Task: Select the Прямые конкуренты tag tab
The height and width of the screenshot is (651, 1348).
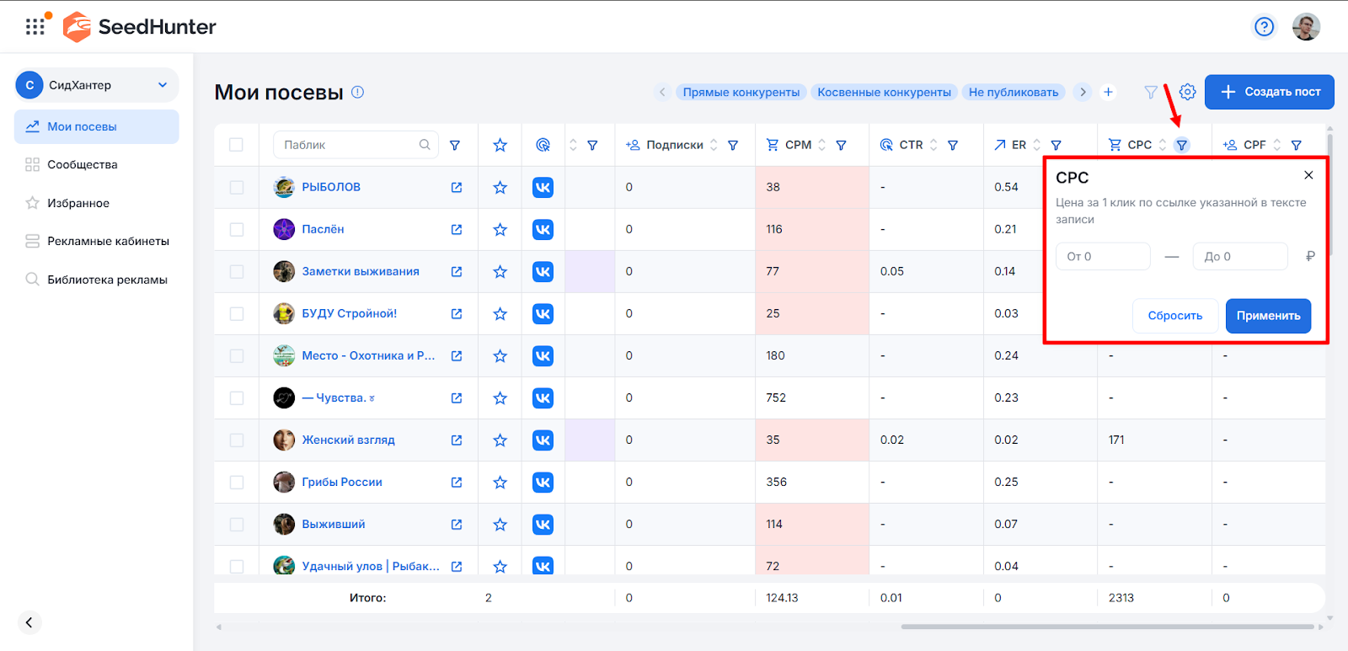Action: (741, 92)
